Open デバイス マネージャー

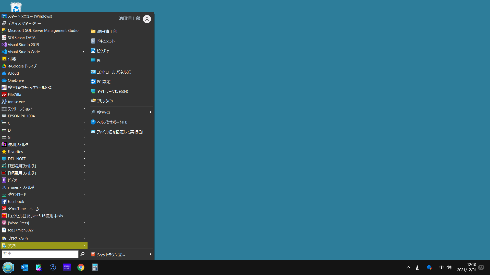pyautogui.click(x=44, y=23)
